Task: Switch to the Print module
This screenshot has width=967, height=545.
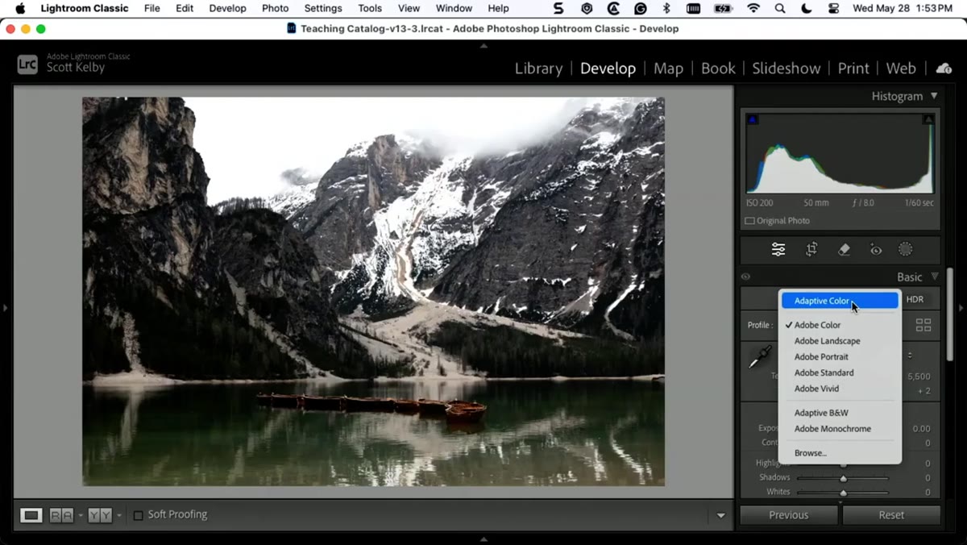Action: pyautogui.click(x=853, y=69)
